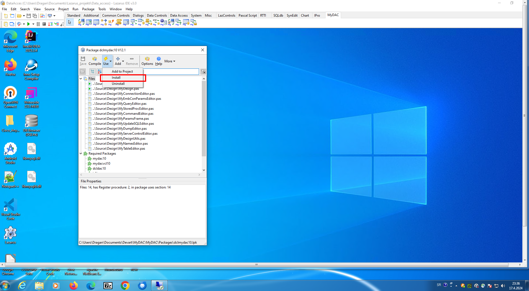The image size is (529, 291).
Task: Toggle sort alphabetically A-Z icon
Action: [x=99, y=72]
